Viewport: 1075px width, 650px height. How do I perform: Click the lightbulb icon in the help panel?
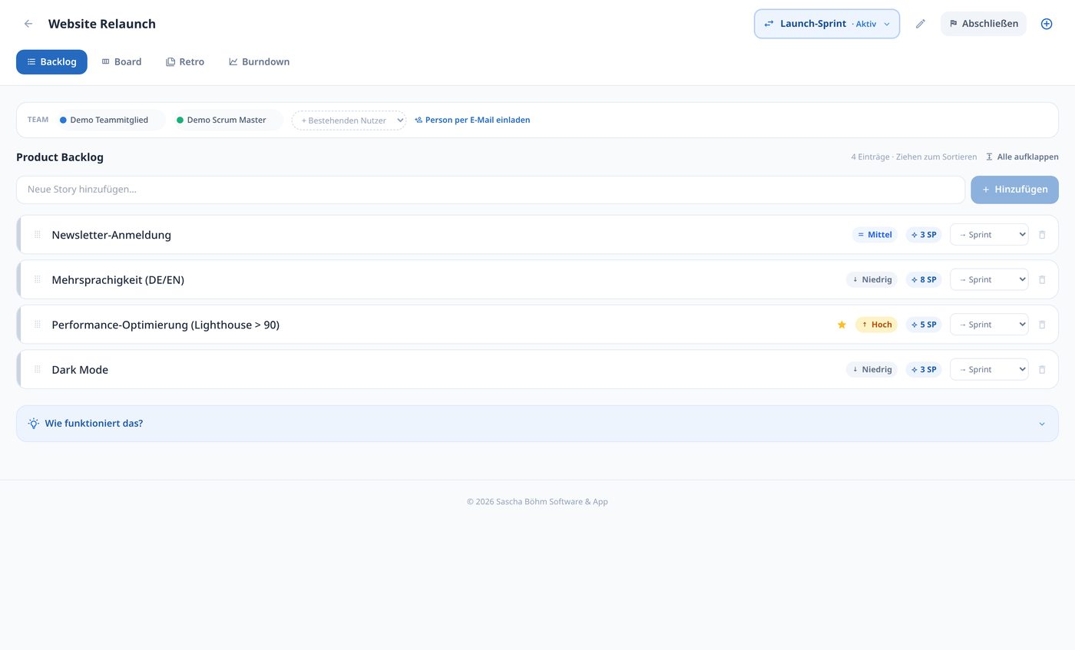(34, 424)
